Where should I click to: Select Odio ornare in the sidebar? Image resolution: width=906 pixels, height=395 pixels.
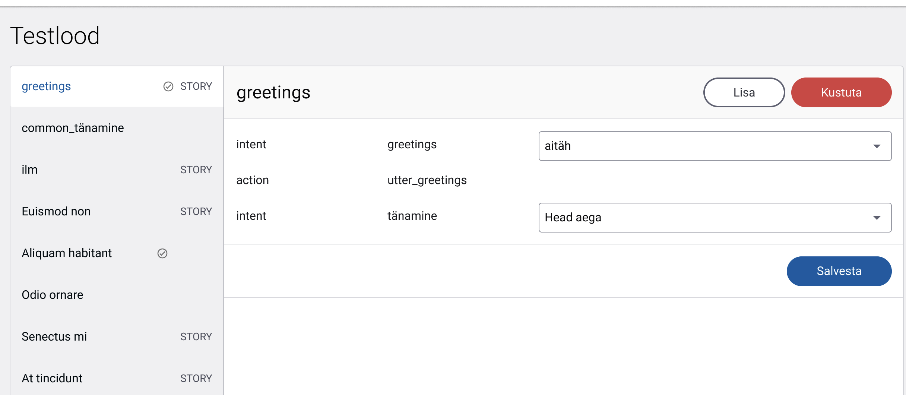pos(53,295)
